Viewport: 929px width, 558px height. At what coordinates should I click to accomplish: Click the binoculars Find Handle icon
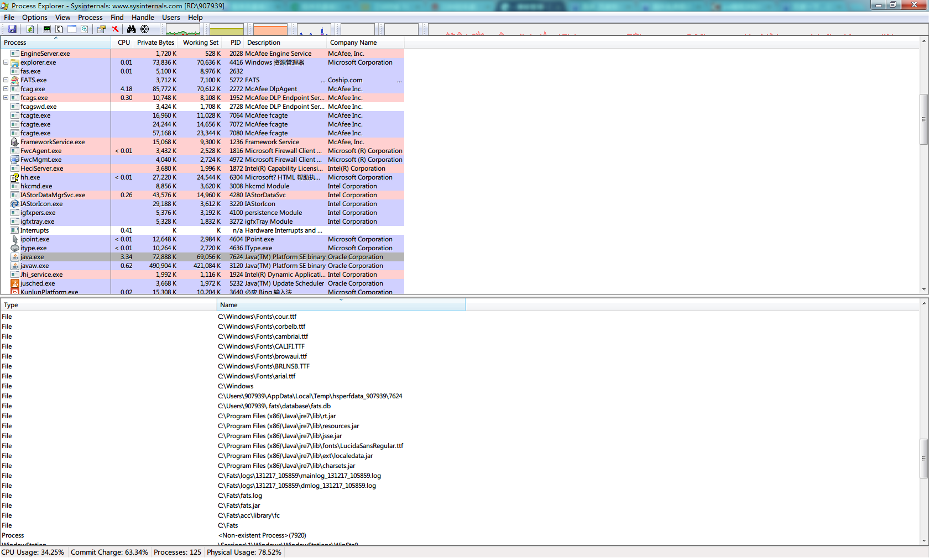click(132, 29)
